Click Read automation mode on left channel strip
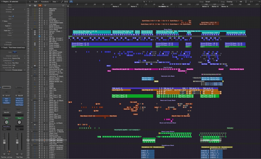The image size is (261, 159). point(6,118)
